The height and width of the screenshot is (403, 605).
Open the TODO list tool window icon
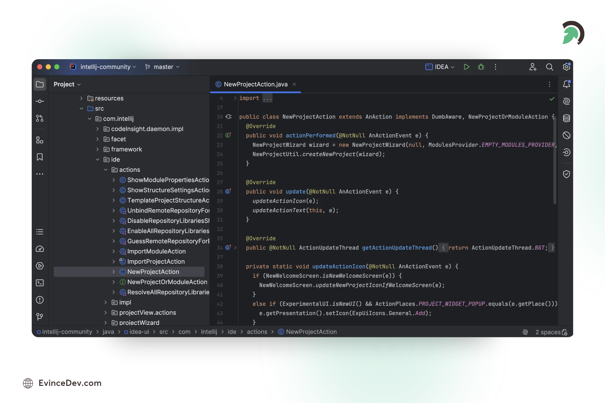(40, 232)
